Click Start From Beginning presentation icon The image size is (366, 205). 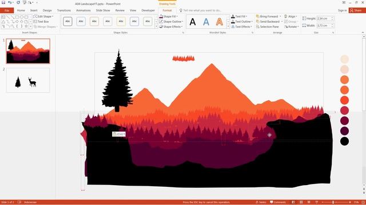pos(25,2)
